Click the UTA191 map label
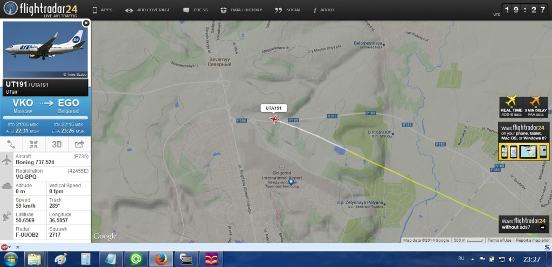Viewport: 552px width, 267px height. 274,108
